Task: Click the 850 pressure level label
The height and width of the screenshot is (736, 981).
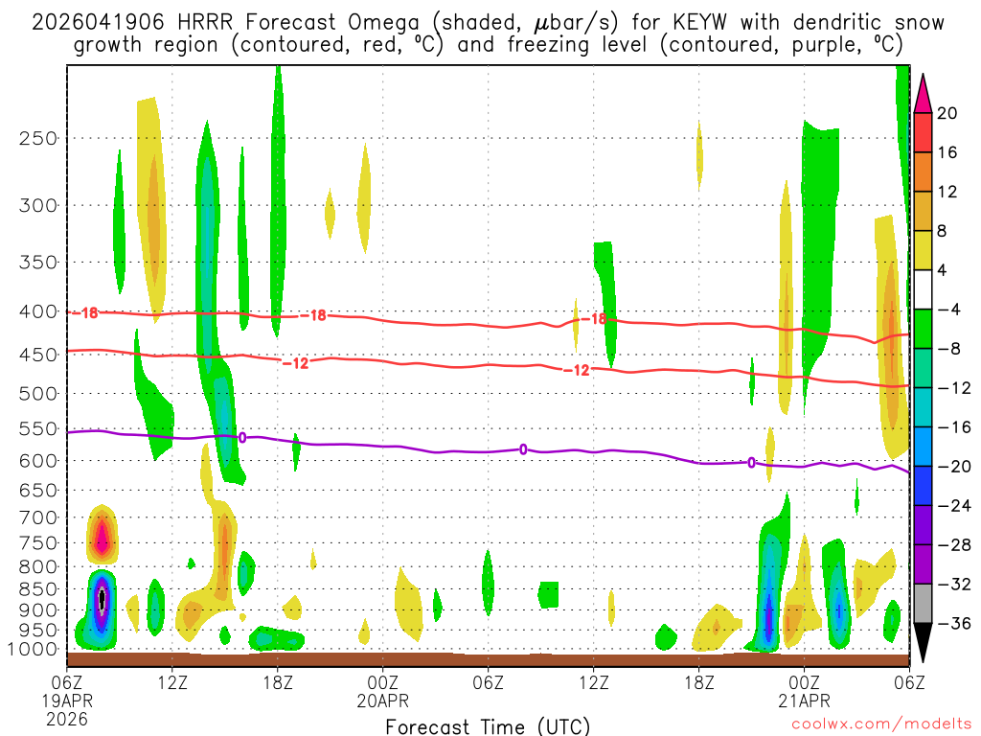Action: pos(38,589)
